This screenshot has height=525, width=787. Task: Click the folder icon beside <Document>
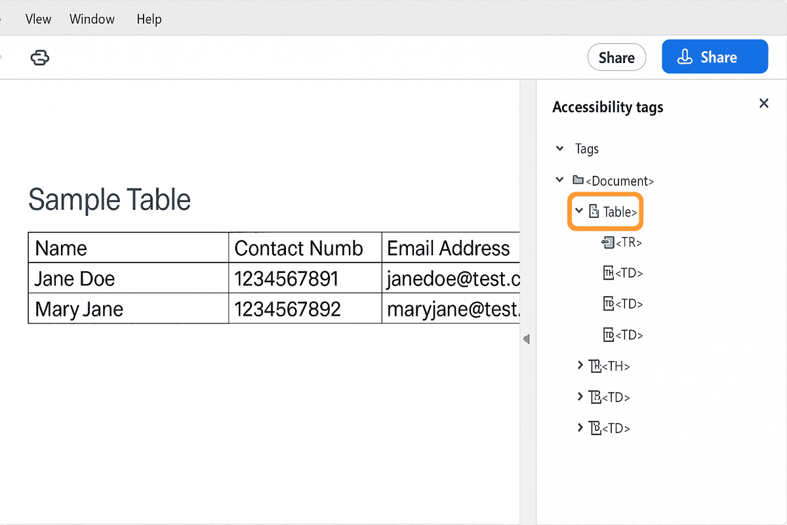click(x=578, y=180)
